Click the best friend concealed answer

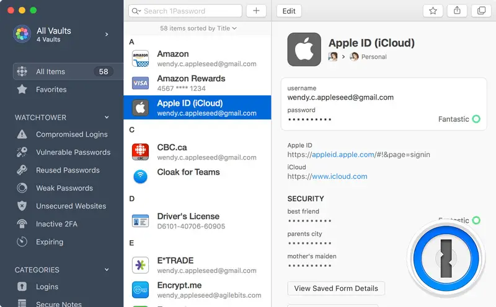(x=309, y=220)
